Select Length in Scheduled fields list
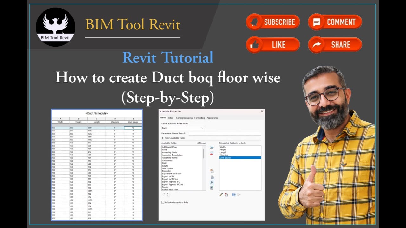Viewport: 406px width, 228px height. (223, 152)
